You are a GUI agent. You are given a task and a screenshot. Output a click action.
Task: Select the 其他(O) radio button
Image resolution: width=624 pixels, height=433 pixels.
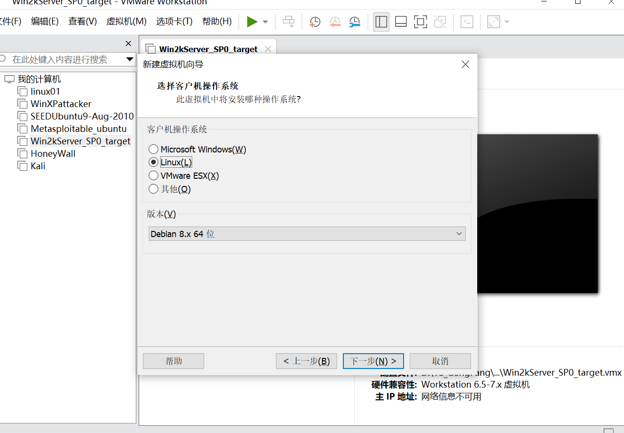[153, 189]
